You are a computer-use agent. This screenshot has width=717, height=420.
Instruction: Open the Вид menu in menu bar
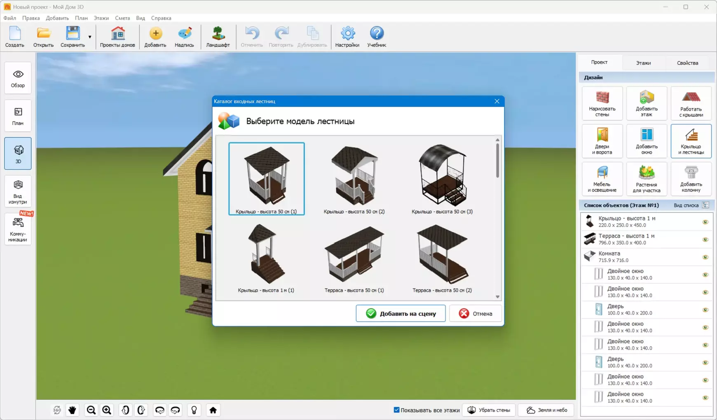coord(141,18)
